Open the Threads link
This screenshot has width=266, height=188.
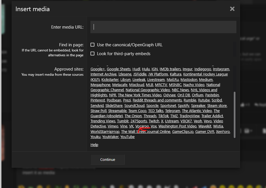(x=150, y=116)
